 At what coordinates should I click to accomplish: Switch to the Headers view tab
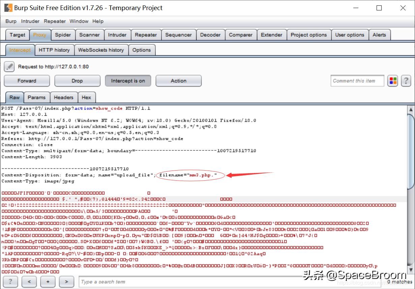63,98
